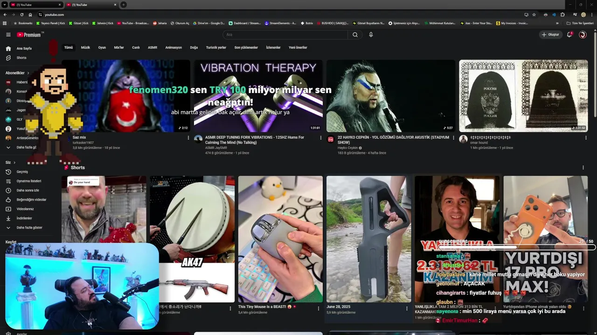Expand the Abonelikler section chevron
The image size is (597, 335).
[28, 73]
